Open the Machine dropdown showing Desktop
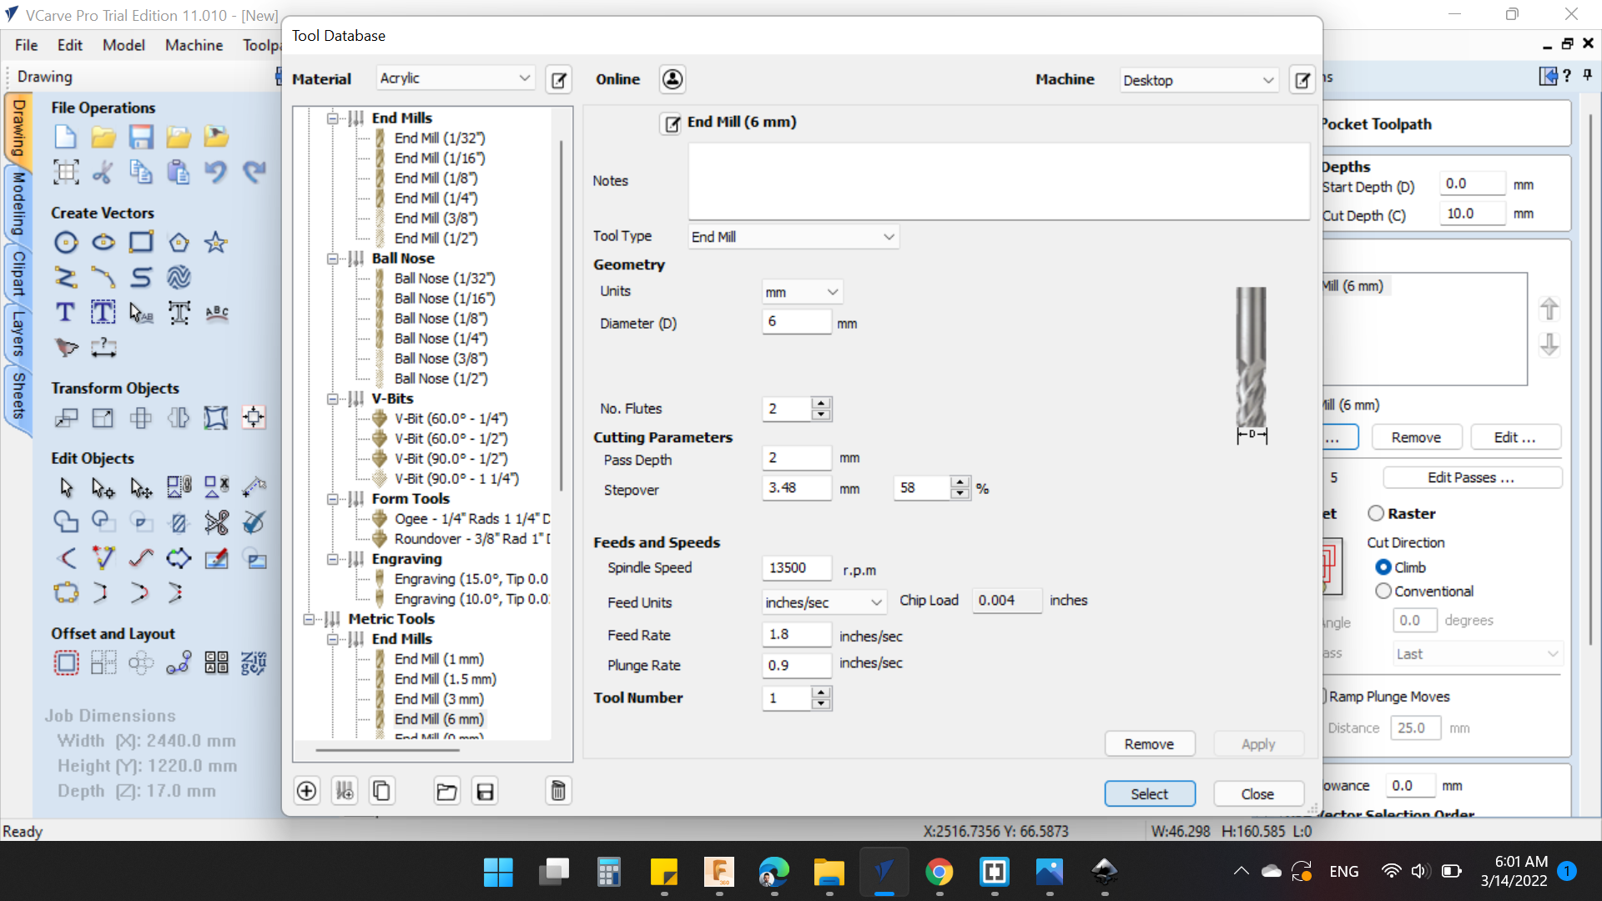The image size is (1602, 901). [1199, 80]
